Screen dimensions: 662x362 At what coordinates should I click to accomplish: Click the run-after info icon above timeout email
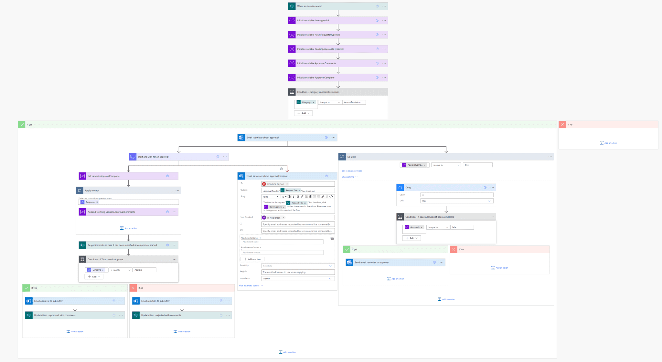281,169
